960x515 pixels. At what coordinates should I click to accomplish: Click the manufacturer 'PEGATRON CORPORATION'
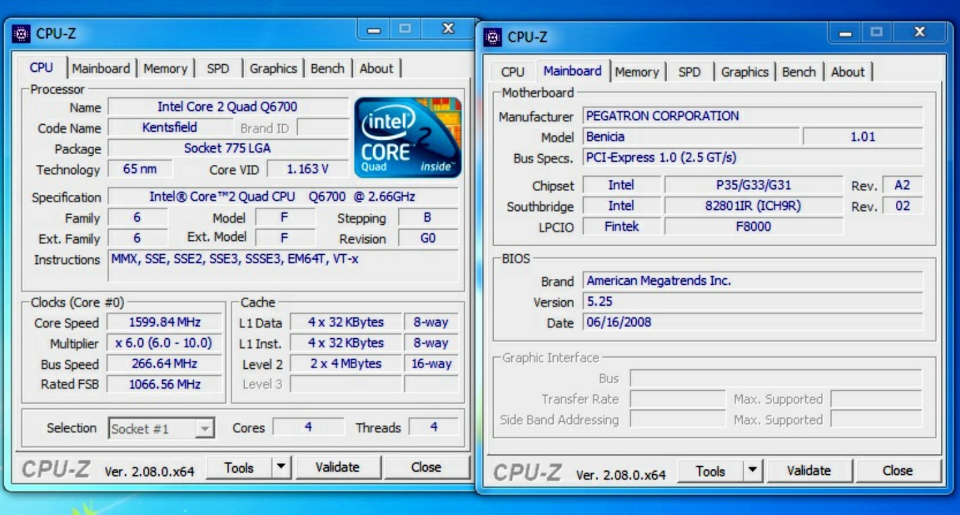[752, 116]
